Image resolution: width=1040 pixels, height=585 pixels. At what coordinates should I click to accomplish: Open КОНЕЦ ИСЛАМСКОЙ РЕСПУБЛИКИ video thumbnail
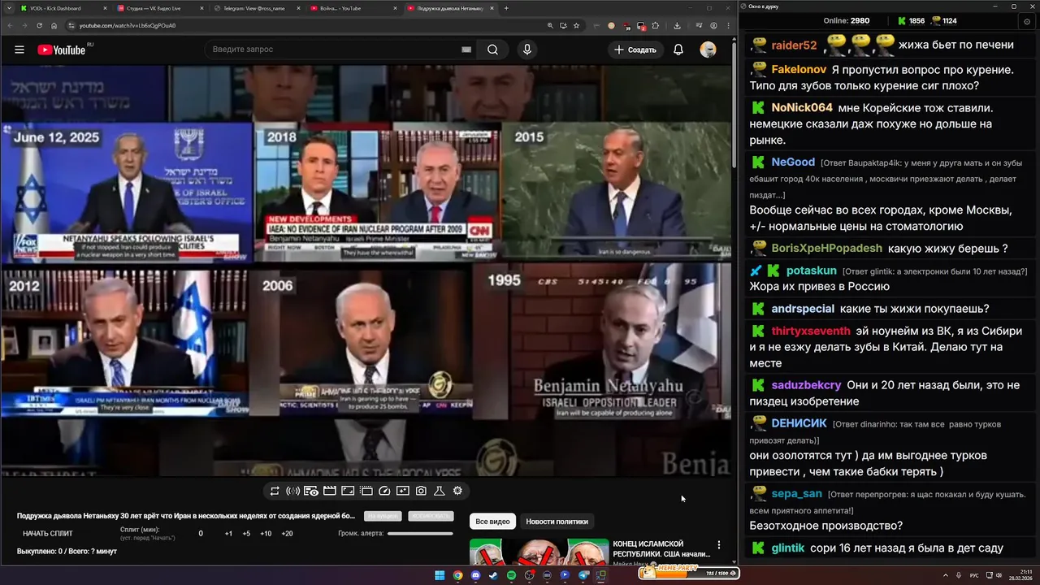539,552
